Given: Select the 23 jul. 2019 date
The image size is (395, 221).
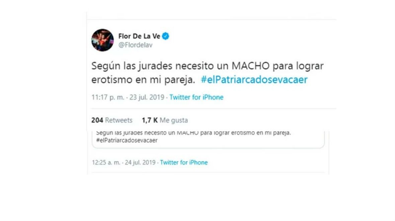Looking at the screenshot, I should [147, 97].
